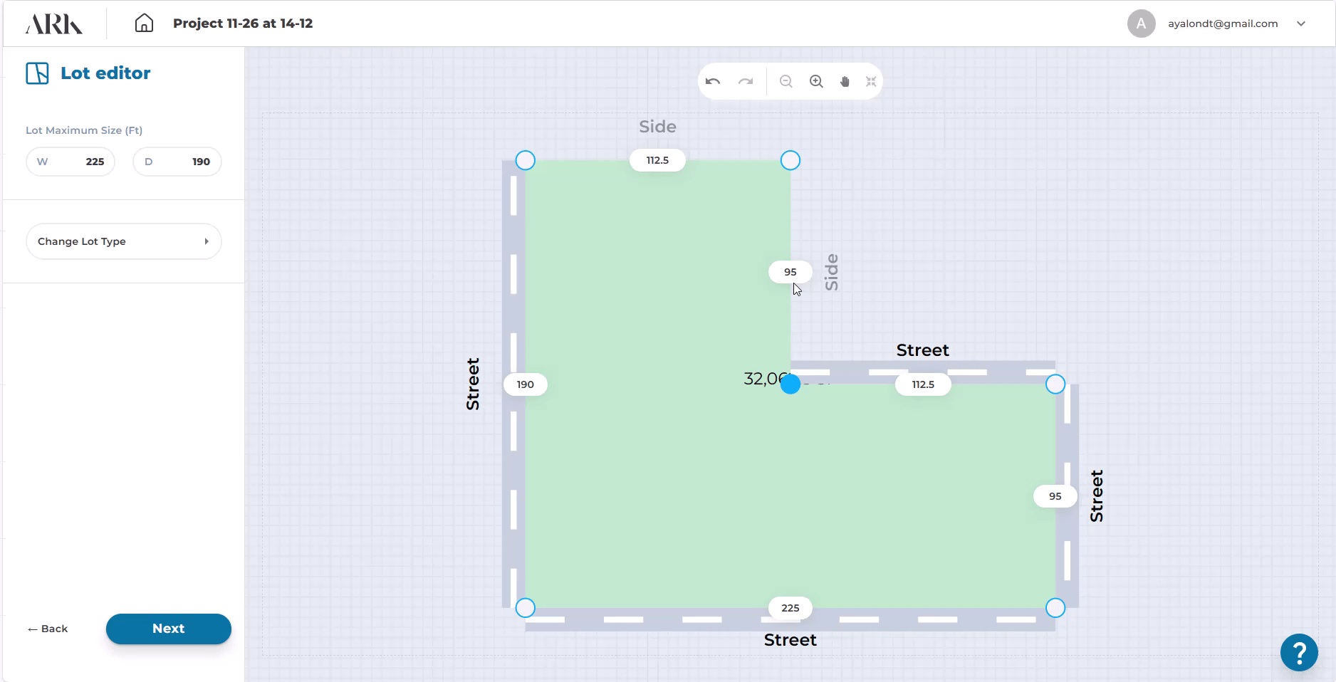The image size is (1336, 682).
Task: Click the user avatar A
Action: 1141,23
